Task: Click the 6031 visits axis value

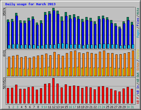Action: [4, 53]
